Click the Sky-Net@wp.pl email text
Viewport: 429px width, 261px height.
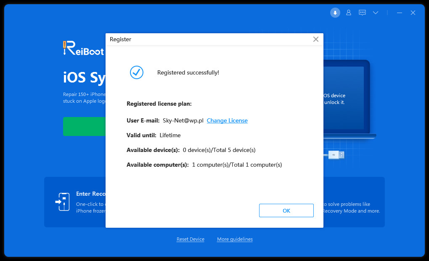tap(183, 120)
